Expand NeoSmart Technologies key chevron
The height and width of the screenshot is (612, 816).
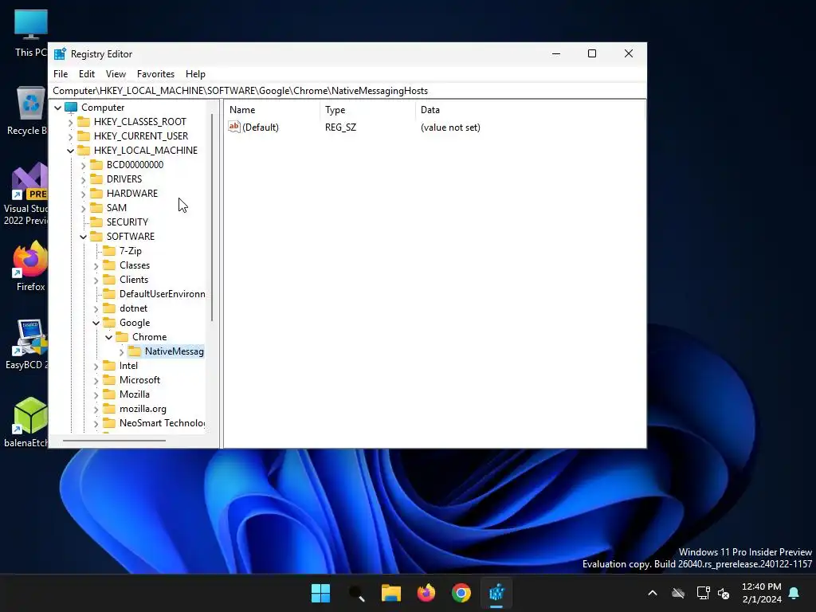[x=96, y=424]
